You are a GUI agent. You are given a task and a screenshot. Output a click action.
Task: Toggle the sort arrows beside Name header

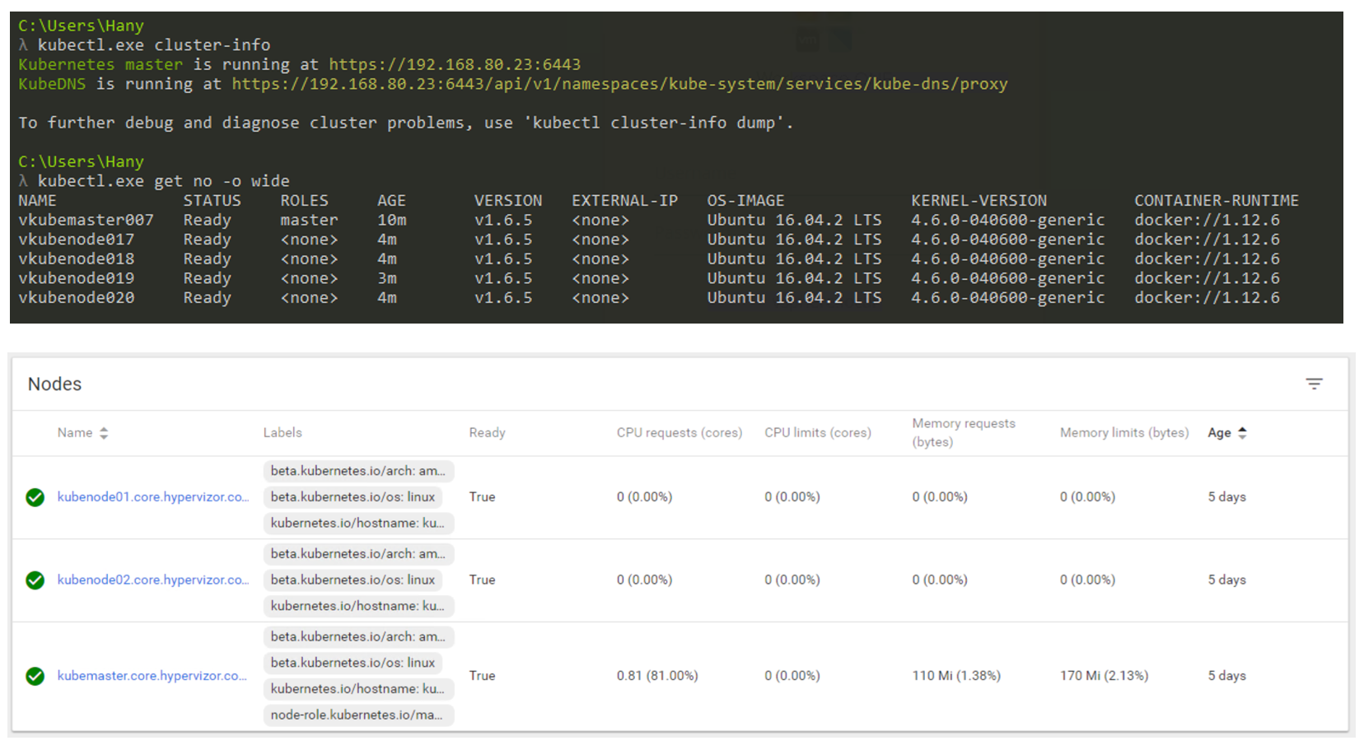pos(104,433)
